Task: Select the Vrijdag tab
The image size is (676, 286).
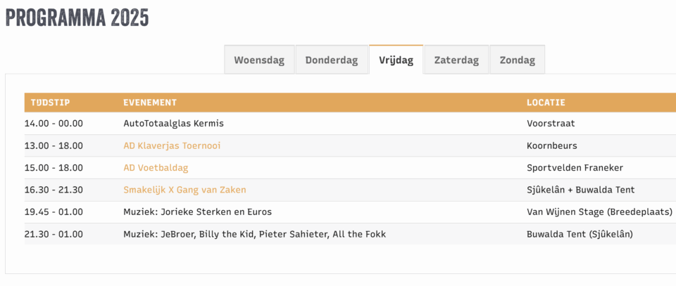Action: click(396, 60)
